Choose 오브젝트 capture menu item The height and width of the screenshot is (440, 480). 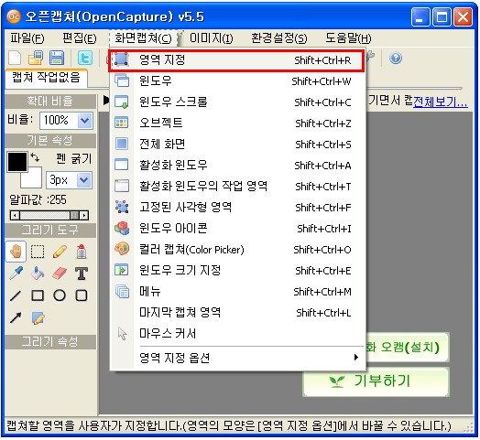pyautogui.click(x=237, y=123)
